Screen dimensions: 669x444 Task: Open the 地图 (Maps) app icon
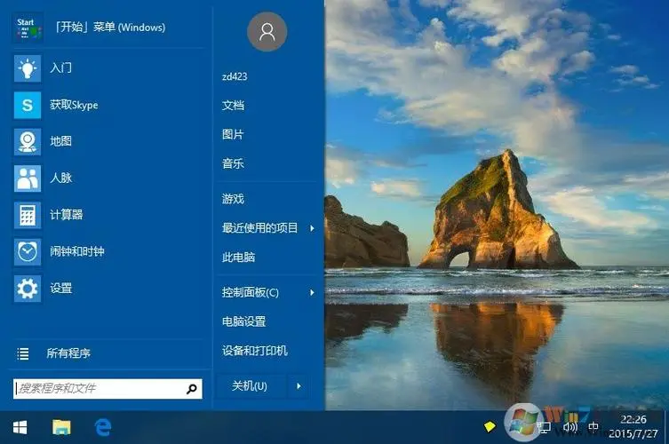28,142
